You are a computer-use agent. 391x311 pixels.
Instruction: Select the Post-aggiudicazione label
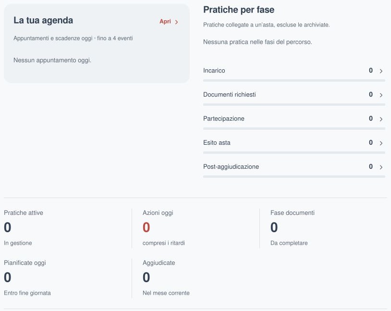(x=231, y=166)
